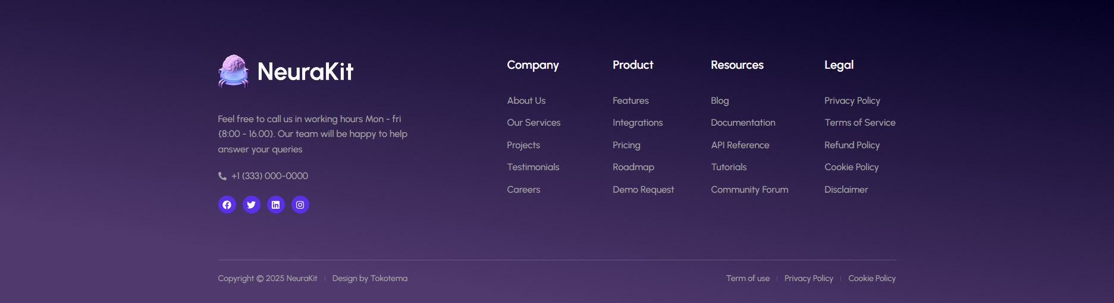Image resolution: width=1114 pixels, height=303 pixels.
Task: Click the NeuraKit brain logo icon
Action: [233, 71]
